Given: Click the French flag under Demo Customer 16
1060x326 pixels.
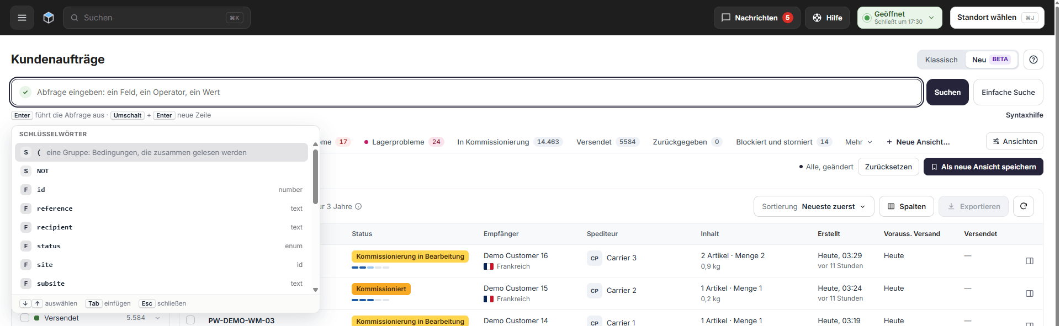Looking at the screenshot, I should (489, 266).
